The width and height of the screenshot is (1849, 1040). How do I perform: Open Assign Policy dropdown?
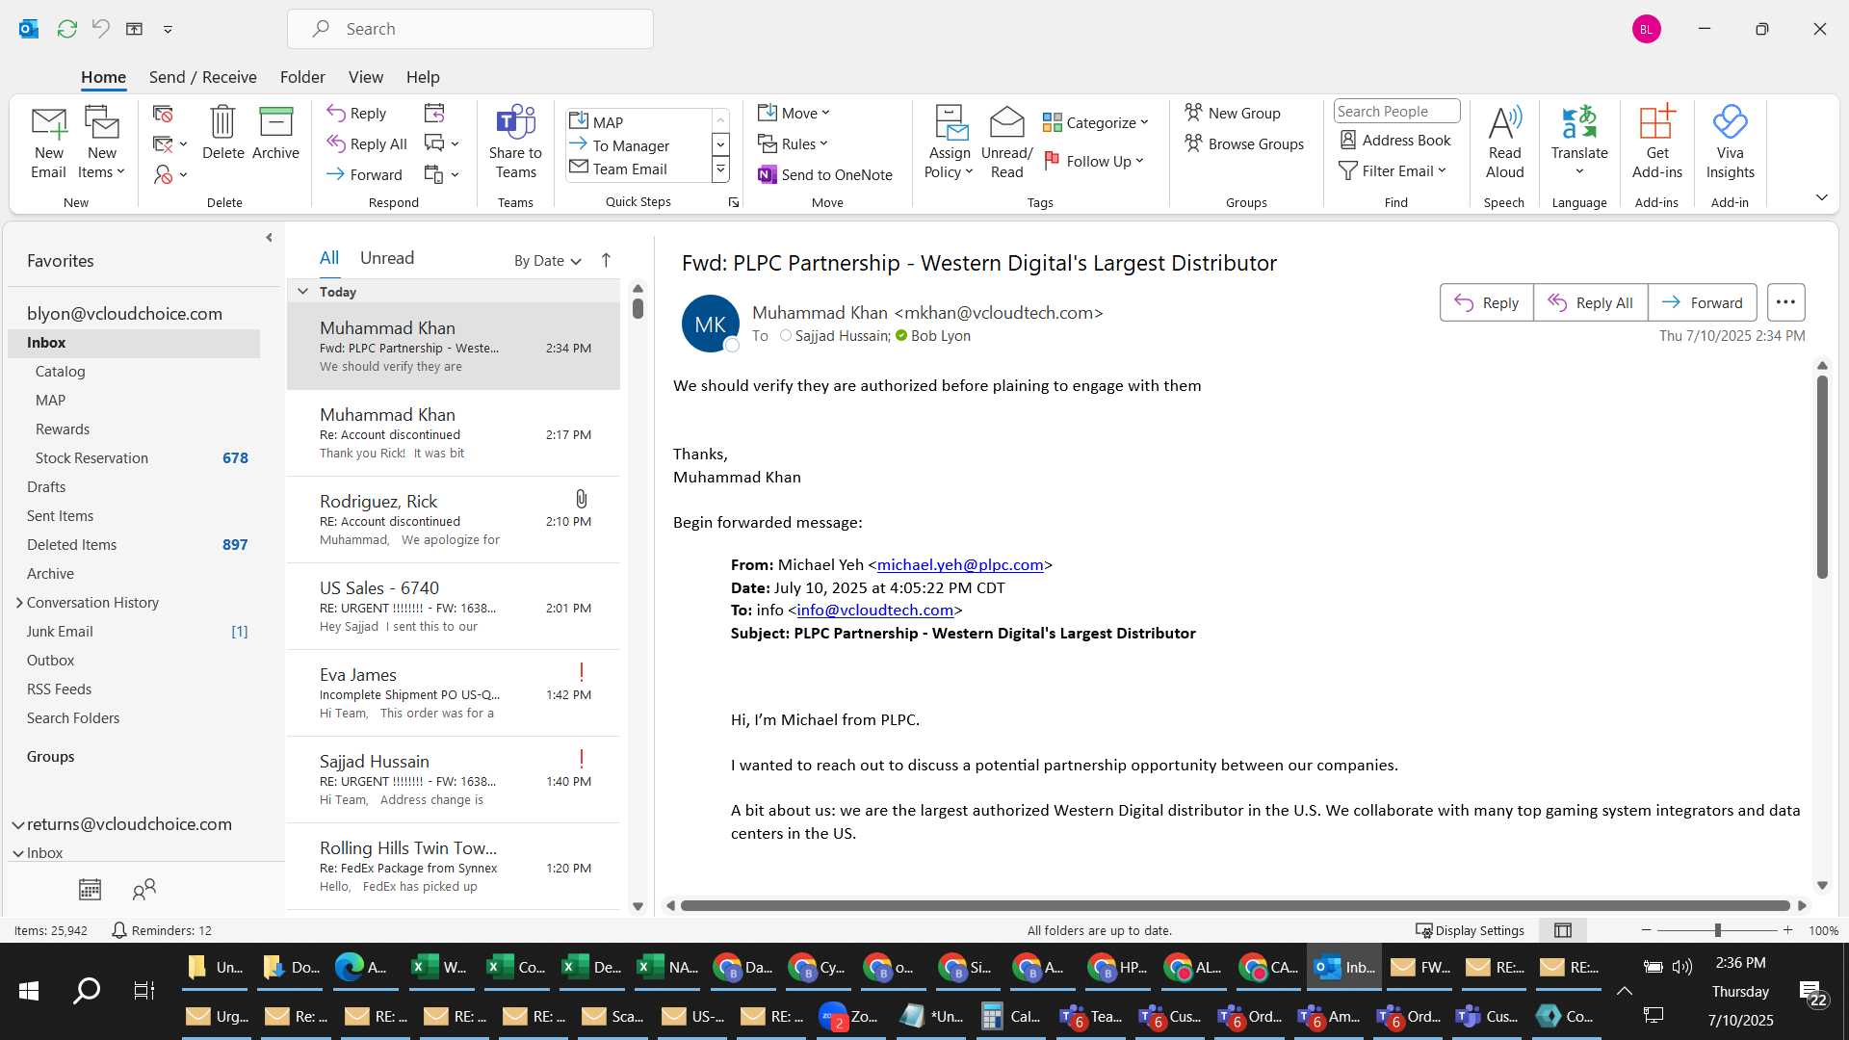(949, 163)
